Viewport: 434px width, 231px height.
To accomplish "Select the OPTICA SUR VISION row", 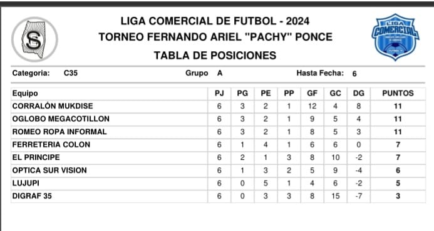I will [218, 170].
